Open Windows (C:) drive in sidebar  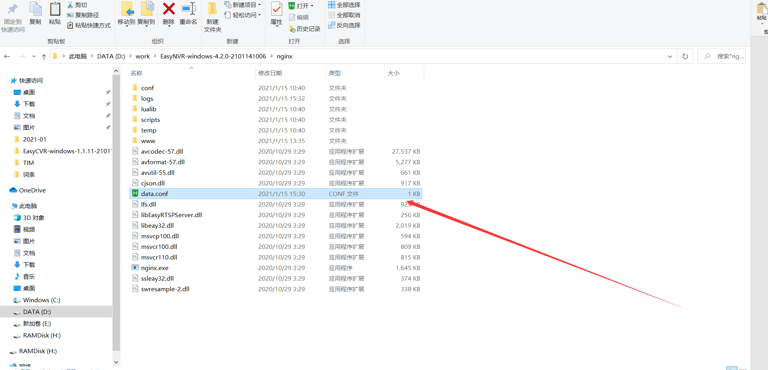tap(42, 300)
